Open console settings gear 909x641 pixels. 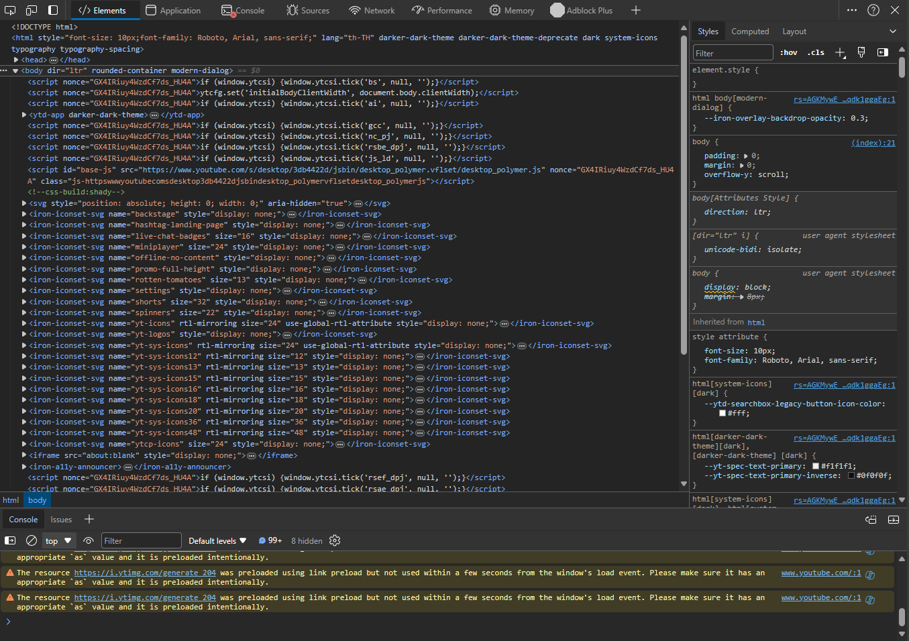pos(335,540)
